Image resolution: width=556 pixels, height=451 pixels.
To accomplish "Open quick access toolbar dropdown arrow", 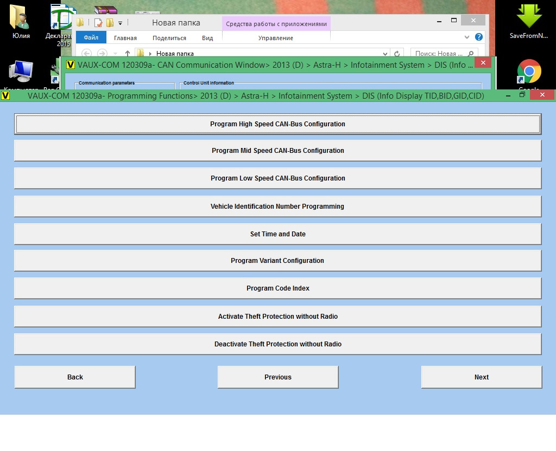I will click(x=120, y=23).
